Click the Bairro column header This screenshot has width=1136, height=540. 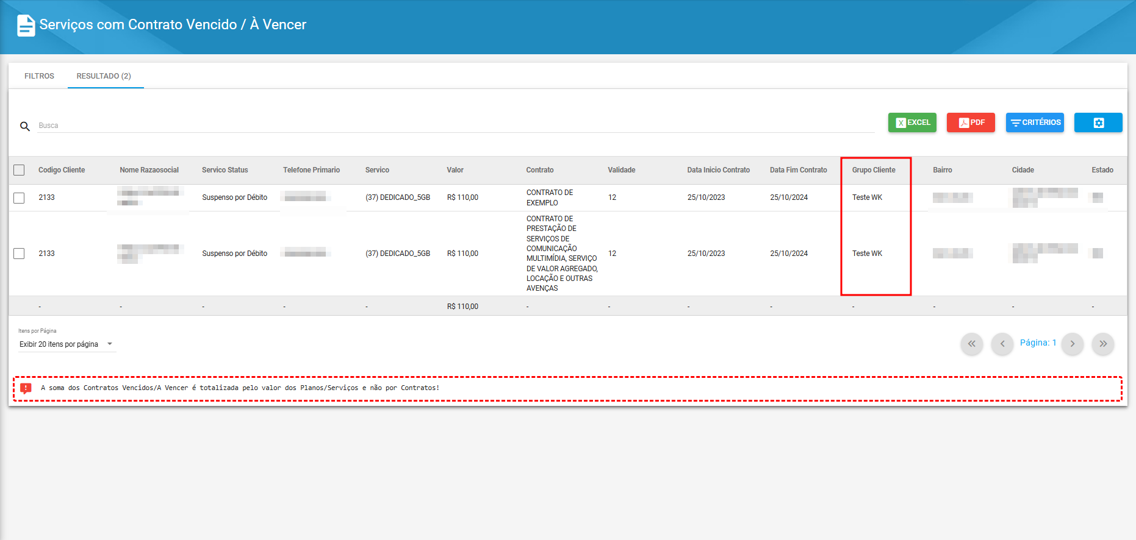942,170
